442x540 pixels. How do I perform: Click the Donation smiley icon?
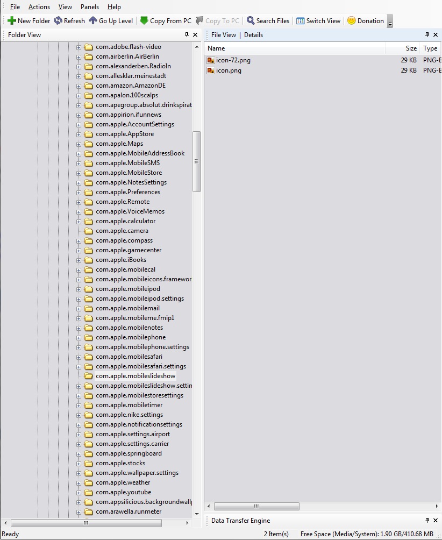click(351, 20)
